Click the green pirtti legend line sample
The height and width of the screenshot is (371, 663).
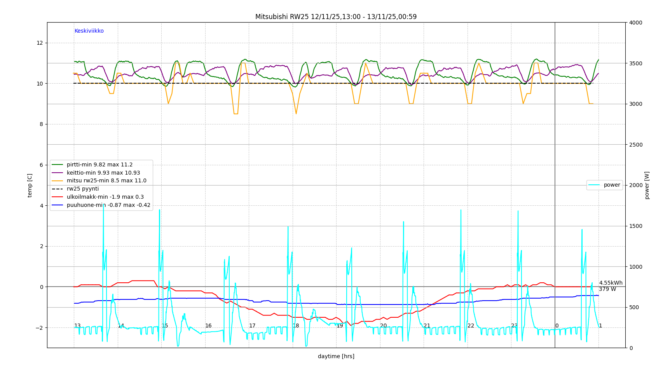coord(58,165)
